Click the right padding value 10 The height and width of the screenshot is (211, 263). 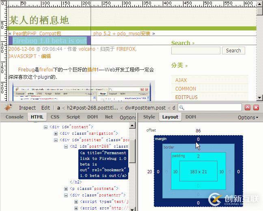222,172
